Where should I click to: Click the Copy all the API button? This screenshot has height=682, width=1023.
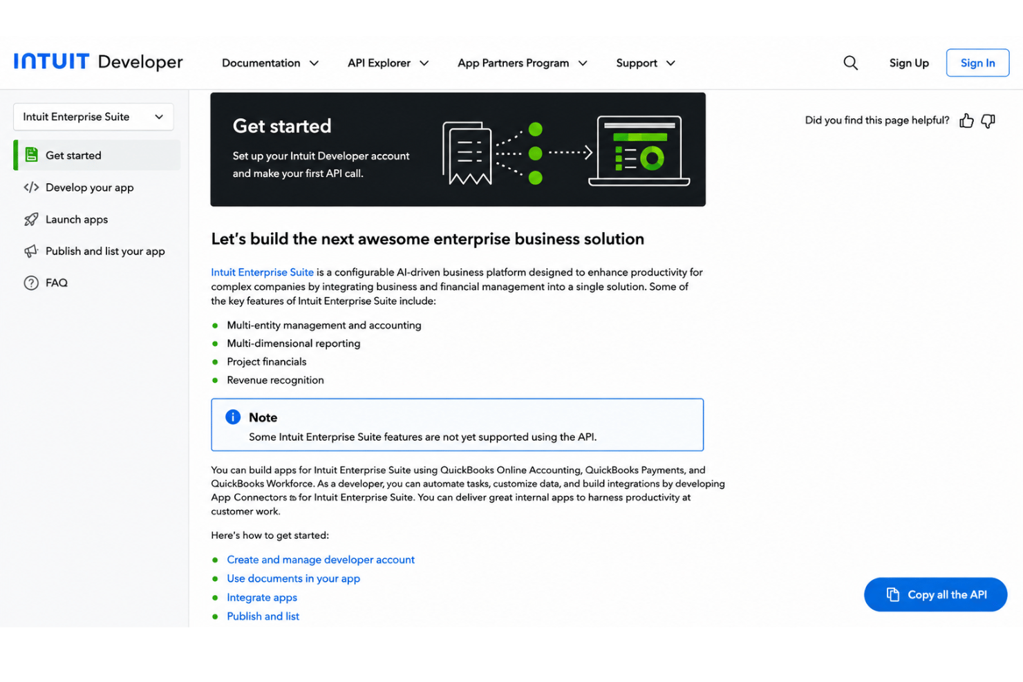coord(935,594)
